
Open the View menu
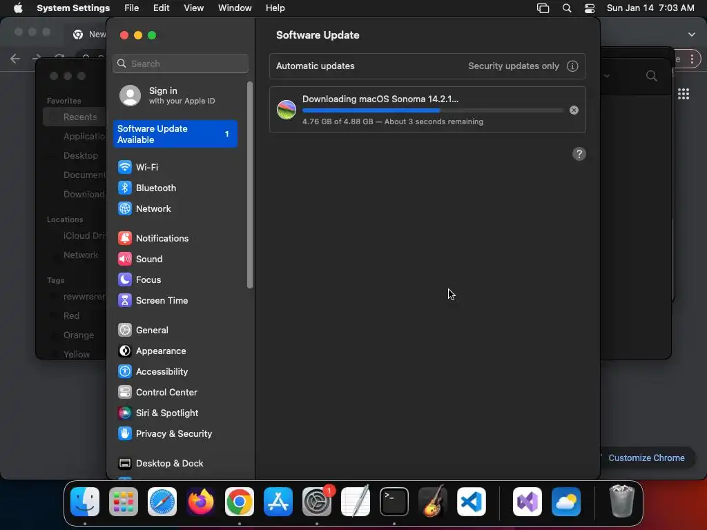194,8
